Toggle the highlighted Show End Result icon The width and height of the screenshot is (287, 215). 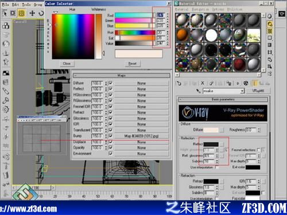pos(255,83)
